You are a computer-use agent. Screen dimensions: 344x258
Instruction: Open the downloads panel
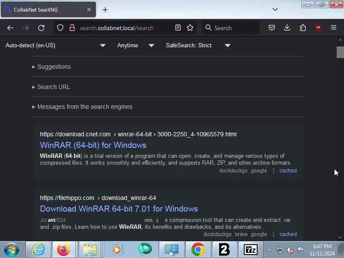[287, 28]
